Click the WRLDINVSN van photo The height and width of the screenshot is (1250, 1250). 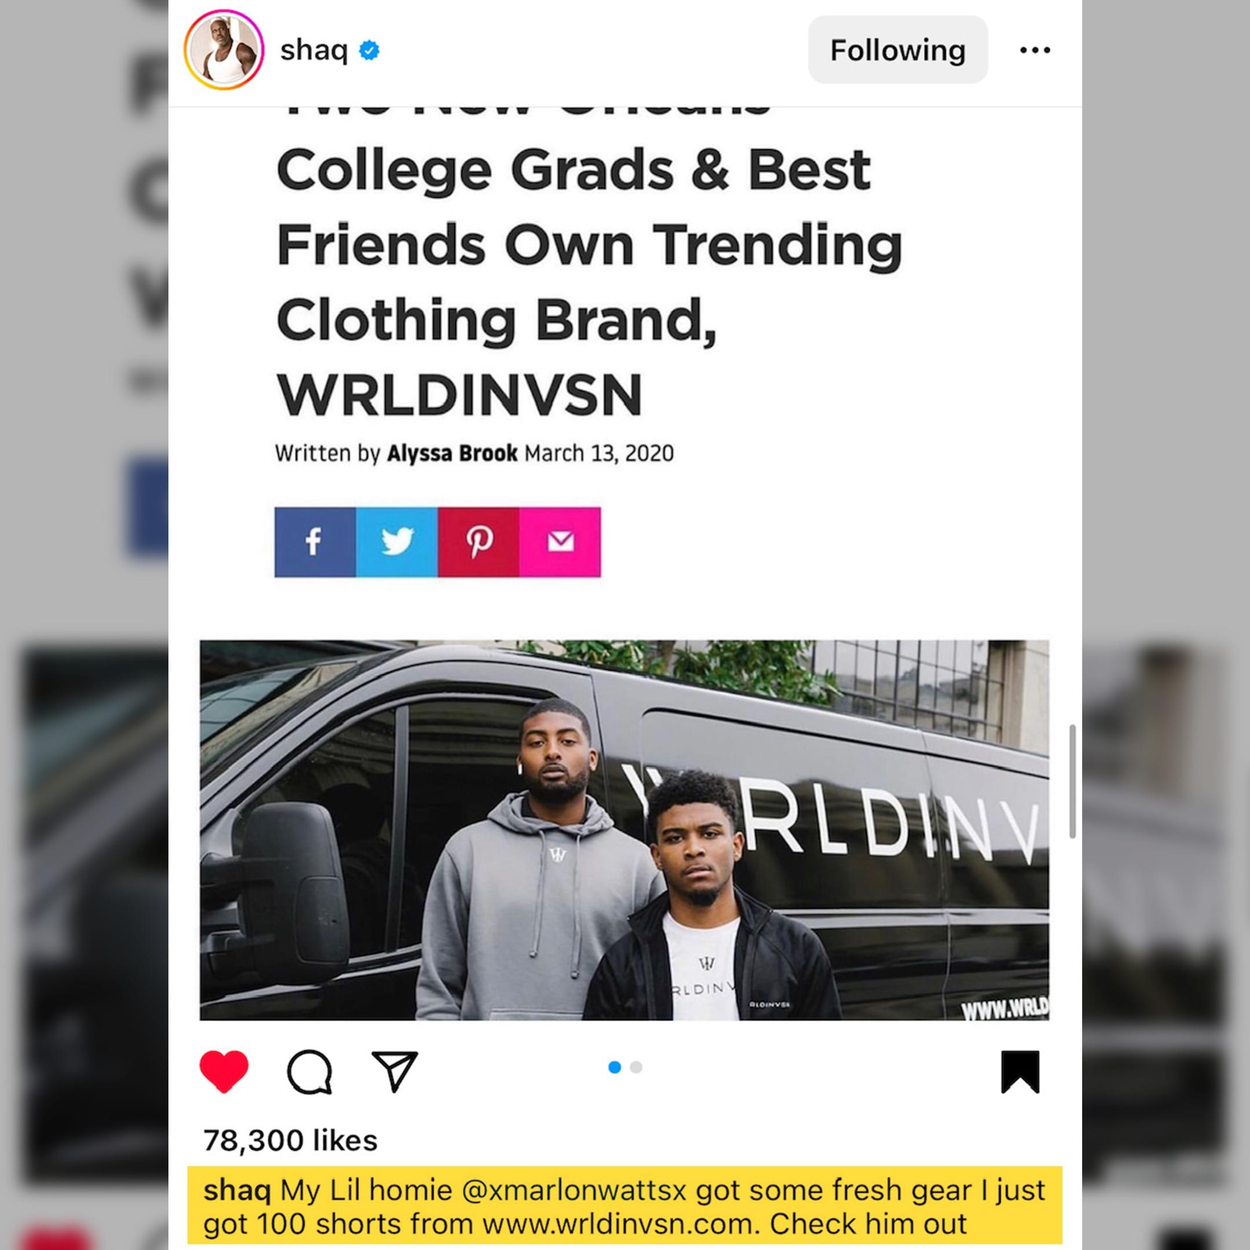click(624, 830)
